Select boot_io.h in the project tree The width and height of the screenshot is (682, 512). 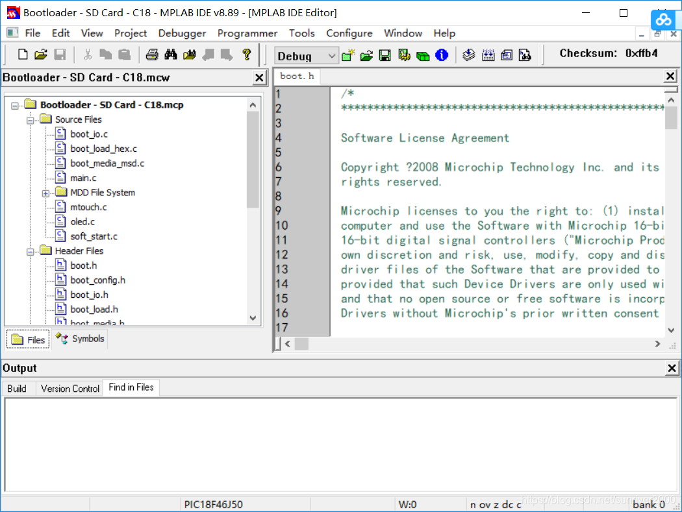[89, 295]
